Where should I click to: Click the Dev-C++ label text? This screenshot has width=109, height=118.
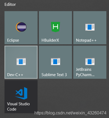pos(15,75)
